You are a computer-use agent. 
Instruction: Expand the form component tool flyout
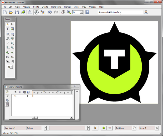(x=8, y=34)
